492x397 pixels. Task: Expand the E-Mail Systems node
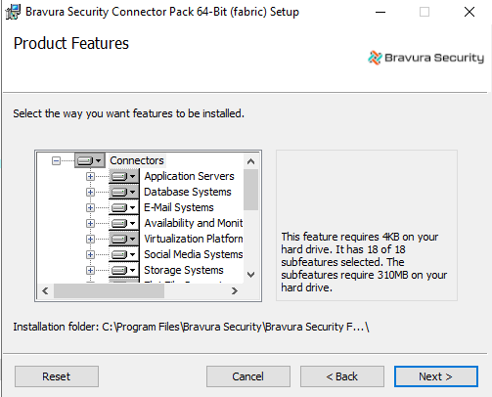[90, 207]
